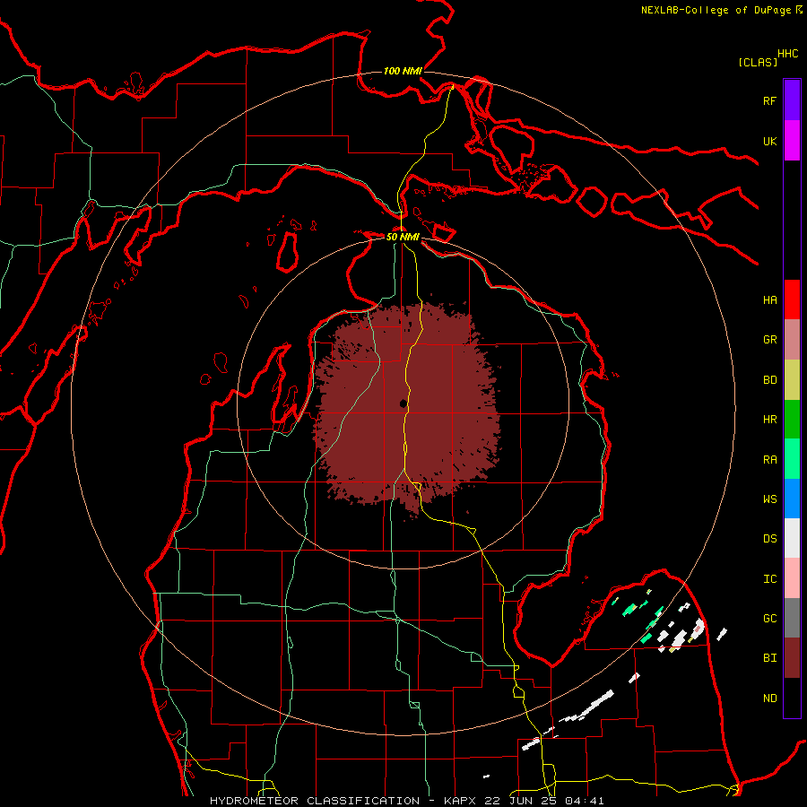
Task: Click the IC legend label
Action: (769, 579)
